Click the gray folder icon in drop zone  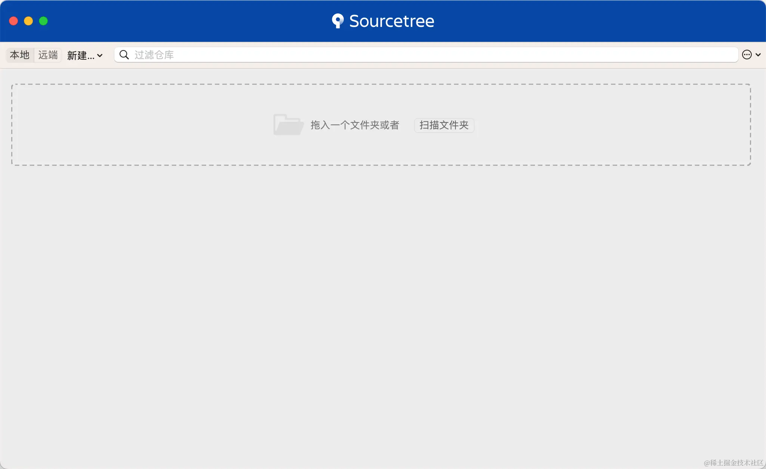tap(288, 125)
